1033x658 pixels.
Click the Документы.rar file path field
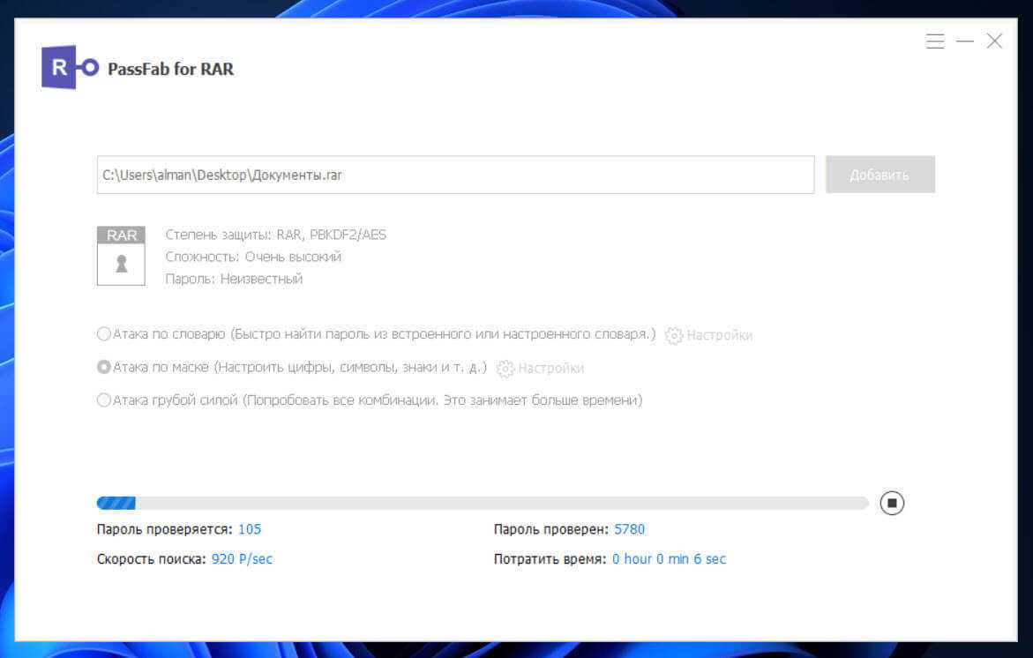tap(455, 175)
